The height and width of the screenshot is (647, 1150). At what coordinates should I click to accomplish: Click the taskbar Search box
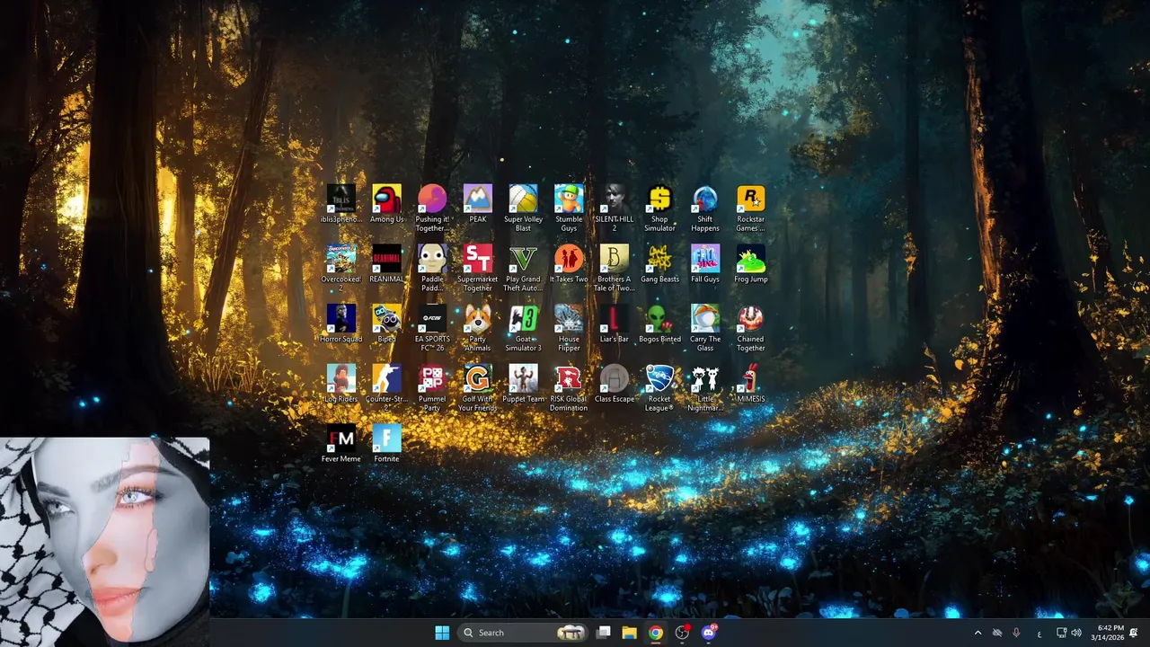click(x=524, y=633)
